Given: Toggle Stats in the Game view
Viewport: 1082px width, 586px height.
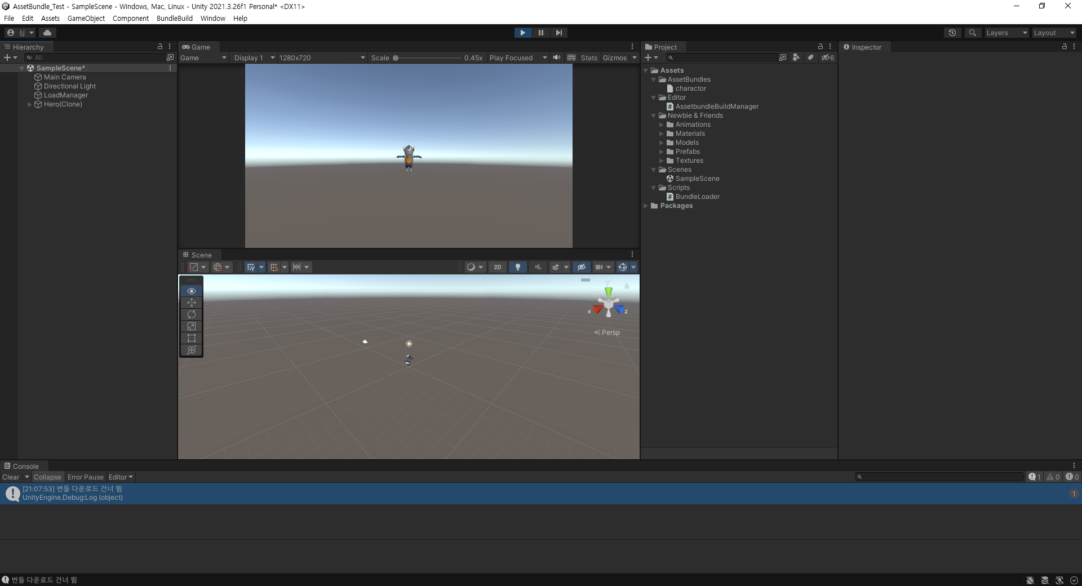Looking at the screenshot, I should click(589, 58).
